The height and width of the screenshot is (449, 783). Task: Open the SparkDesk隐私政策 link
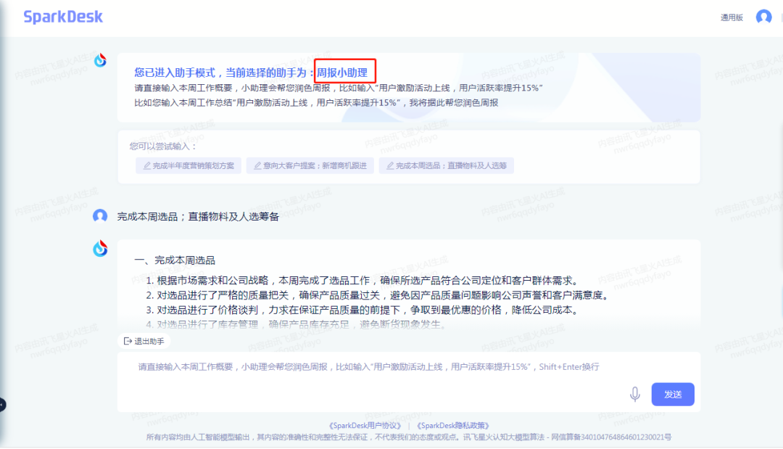[x=453, y=426]
